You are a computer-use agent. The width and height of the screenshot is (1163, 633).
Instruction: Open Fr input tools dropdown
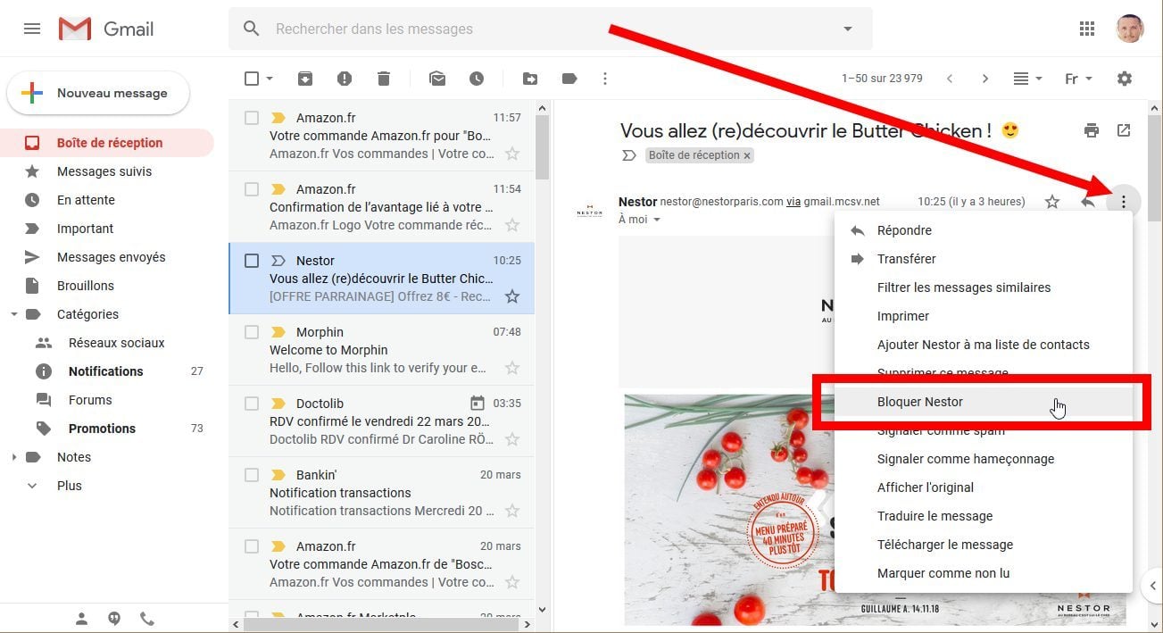(x=1078, y=79)
